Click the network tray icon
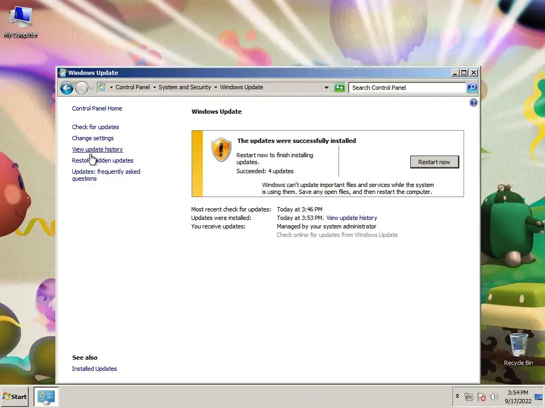Viewport: 545px width, 408px height. [x=468, y=397]
